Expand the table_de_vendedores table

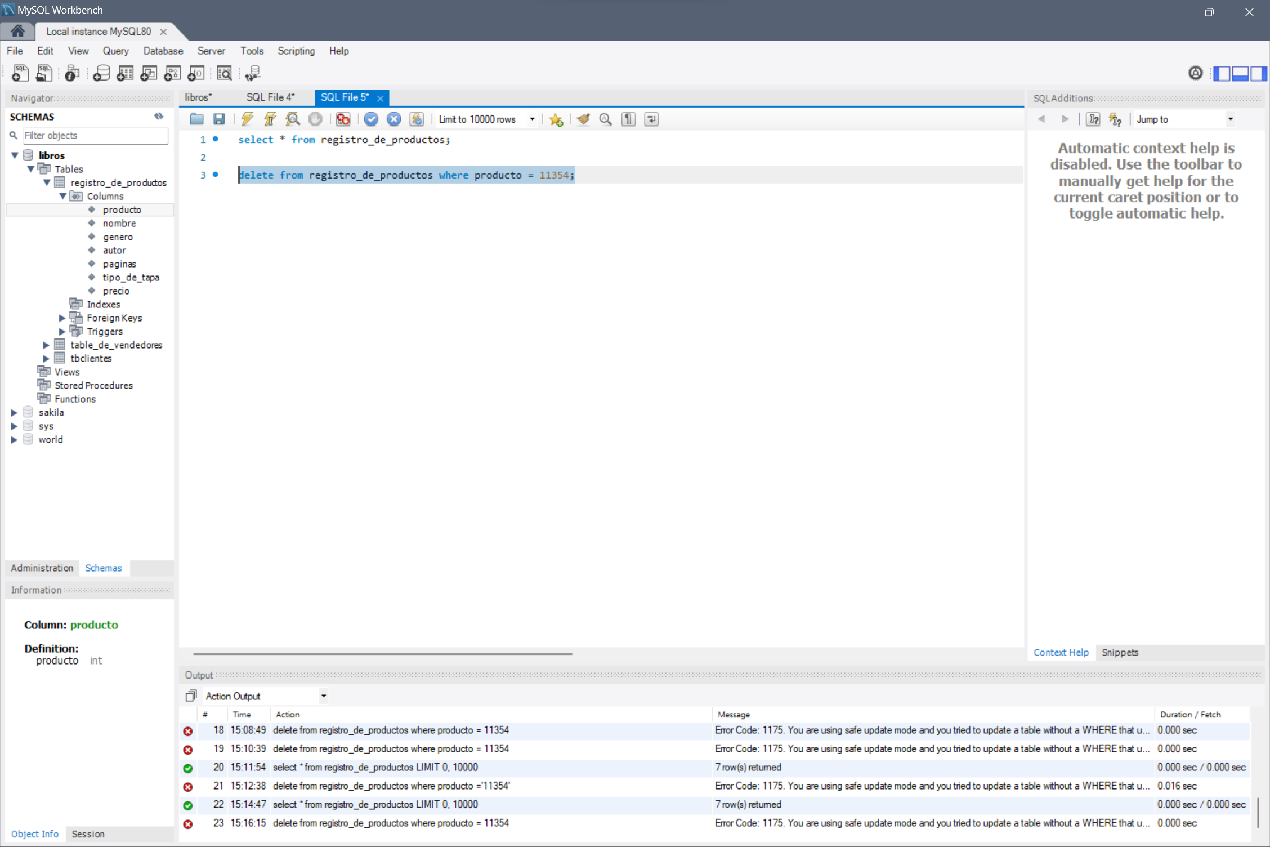[46, 345]
